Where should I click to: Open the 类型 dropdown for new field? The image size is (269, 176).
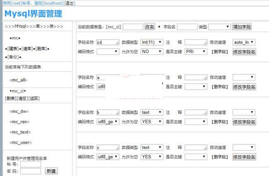219,27
